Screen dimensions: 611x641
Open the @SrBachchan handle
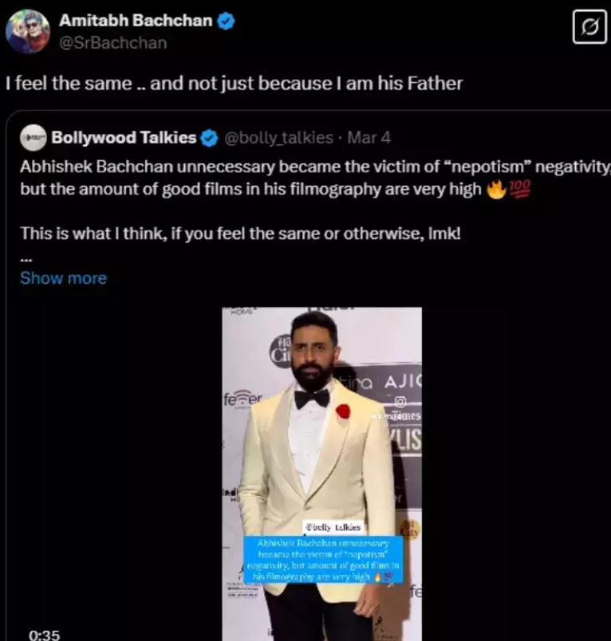point(112,43)
